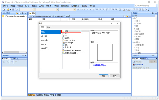Click the New Document toolbar icon
Viewport: 159px width, 100px height.
[4, 9]
